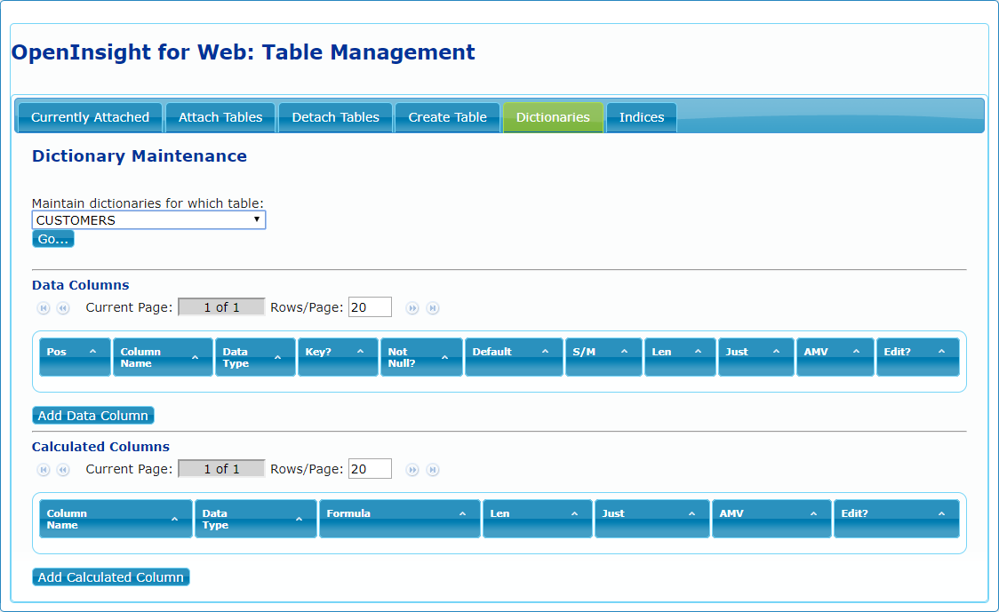Image resolution: width=999 pixels, height=612 pixels.
Task: Sort Calculated Columns by Column Name
Action: pos(116,519)
